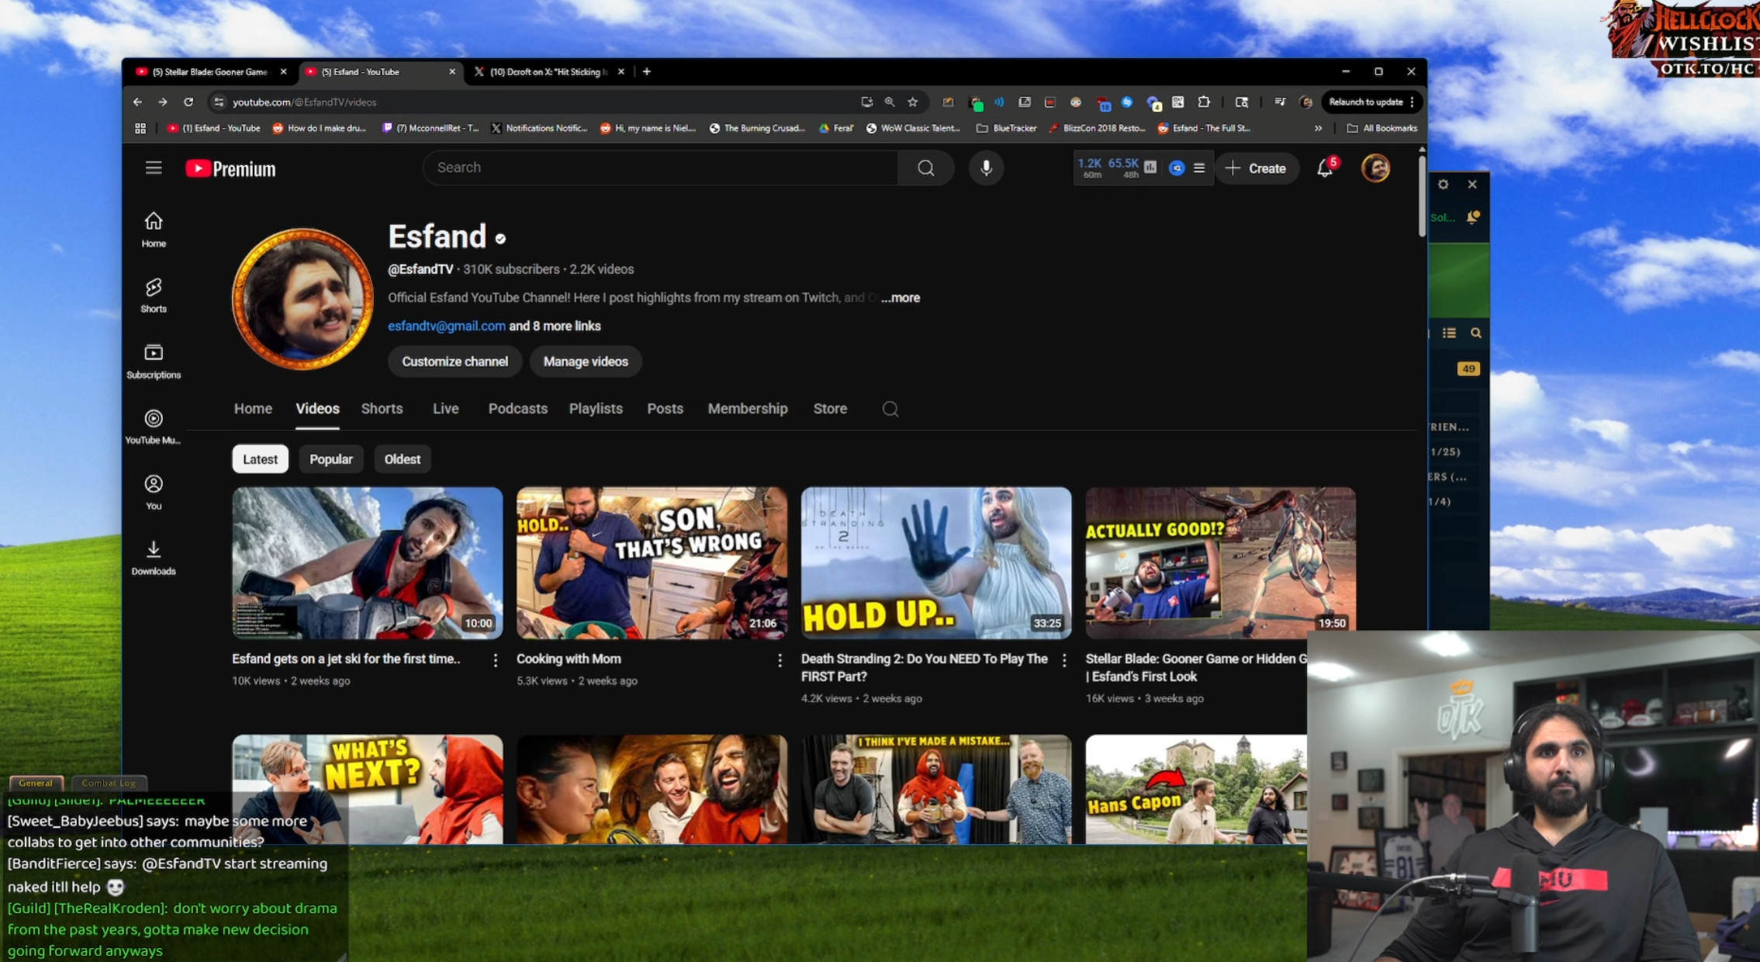The width and height of the screenshot is (1760, 962).
Task: Click the Create button
Action: coord(1257,168)
